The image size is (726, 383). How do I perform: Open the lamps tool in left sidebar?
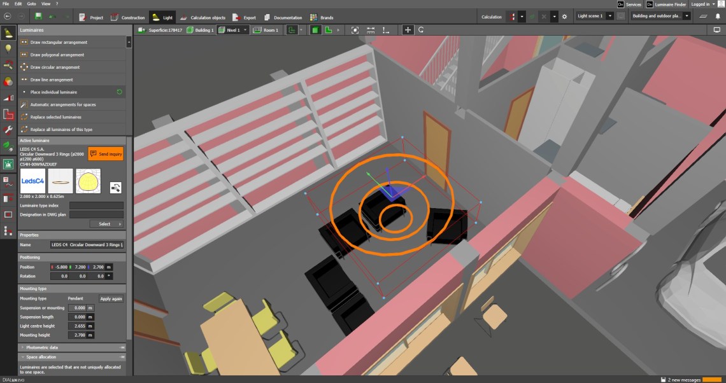(x=8, y=48)
